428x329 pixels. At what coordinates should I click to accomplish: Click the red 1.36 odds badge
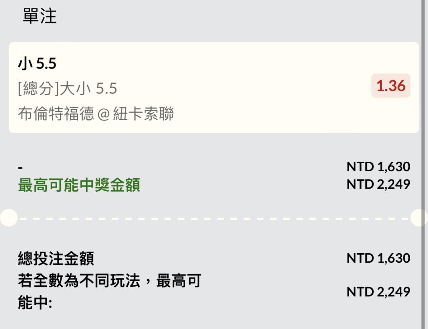[x=390, y=86]
